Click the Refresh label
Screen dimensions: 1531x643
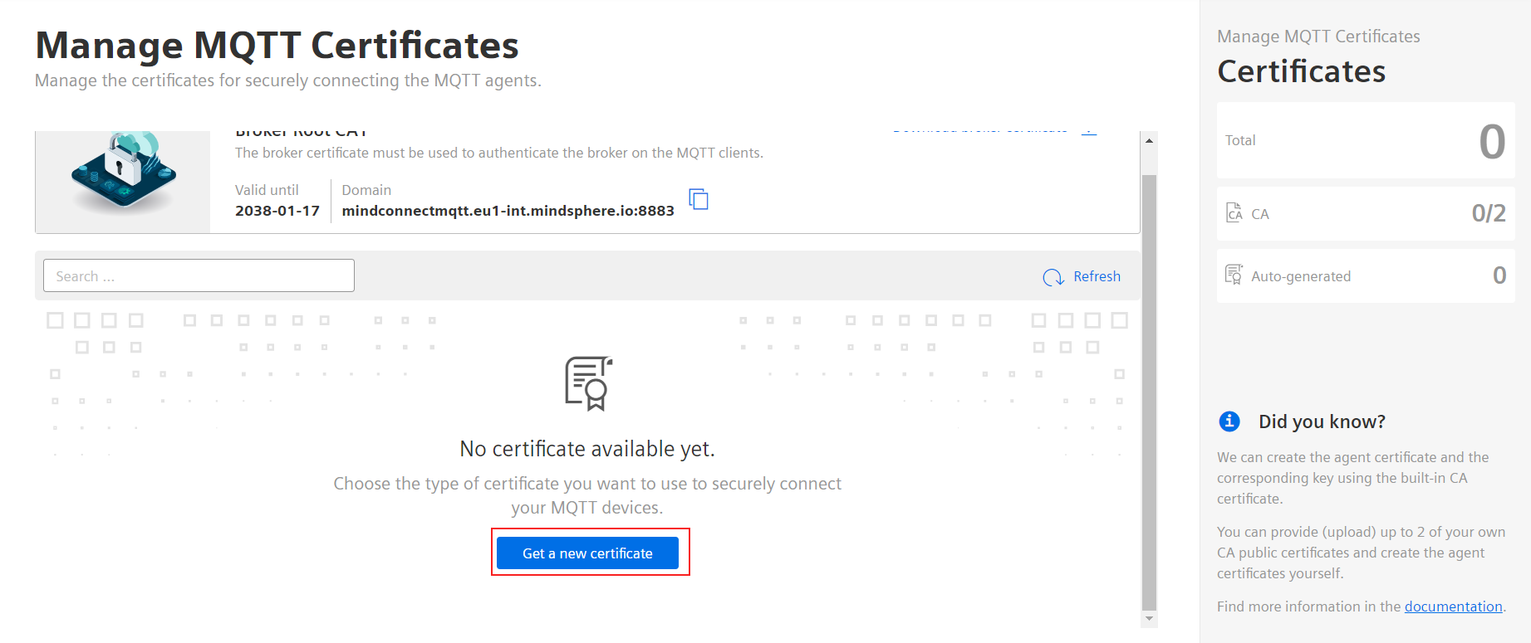1097,276
